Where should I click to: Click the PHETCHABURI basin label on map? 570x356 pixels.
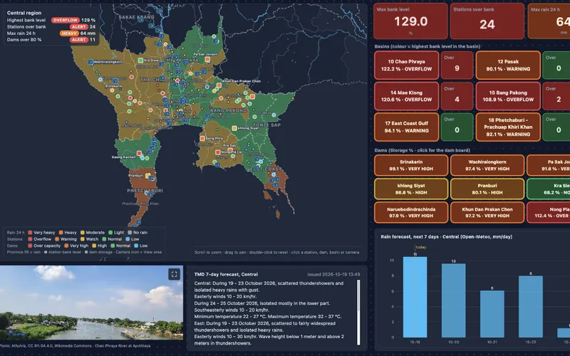145,191
